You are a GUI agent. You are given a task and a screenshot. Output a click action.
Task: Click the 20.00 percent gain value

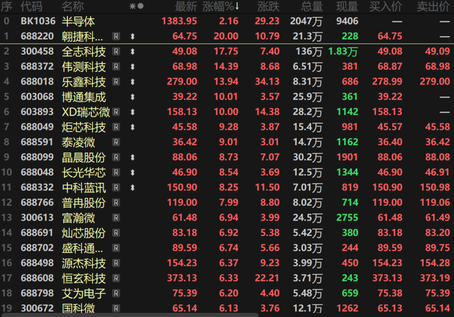coord(226,36)
